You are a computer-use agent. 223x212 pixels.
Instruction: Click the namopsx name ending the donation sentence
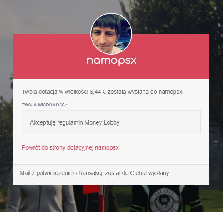[x=170, y=92]
